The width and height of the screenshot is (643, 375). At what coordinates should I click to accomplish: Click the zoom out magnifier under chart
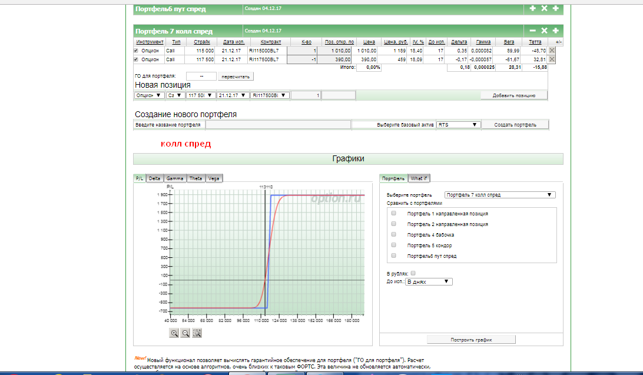pos(185,333)
